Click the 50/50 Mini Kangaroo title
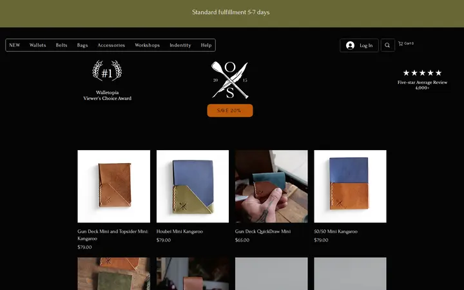 336,231
